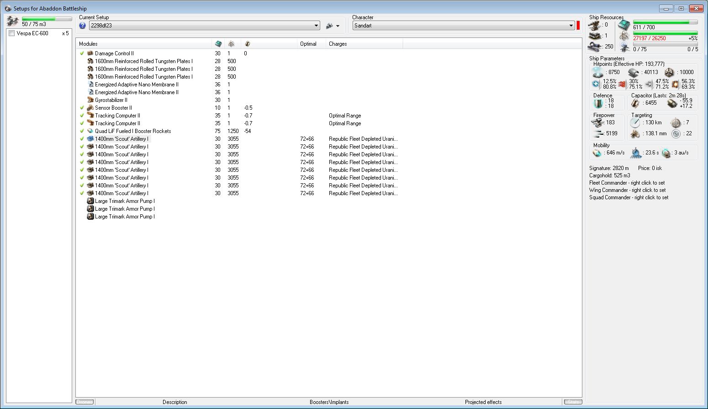Sort by the Optimal column header
708x409 pixels.
(x=312, y=44)
